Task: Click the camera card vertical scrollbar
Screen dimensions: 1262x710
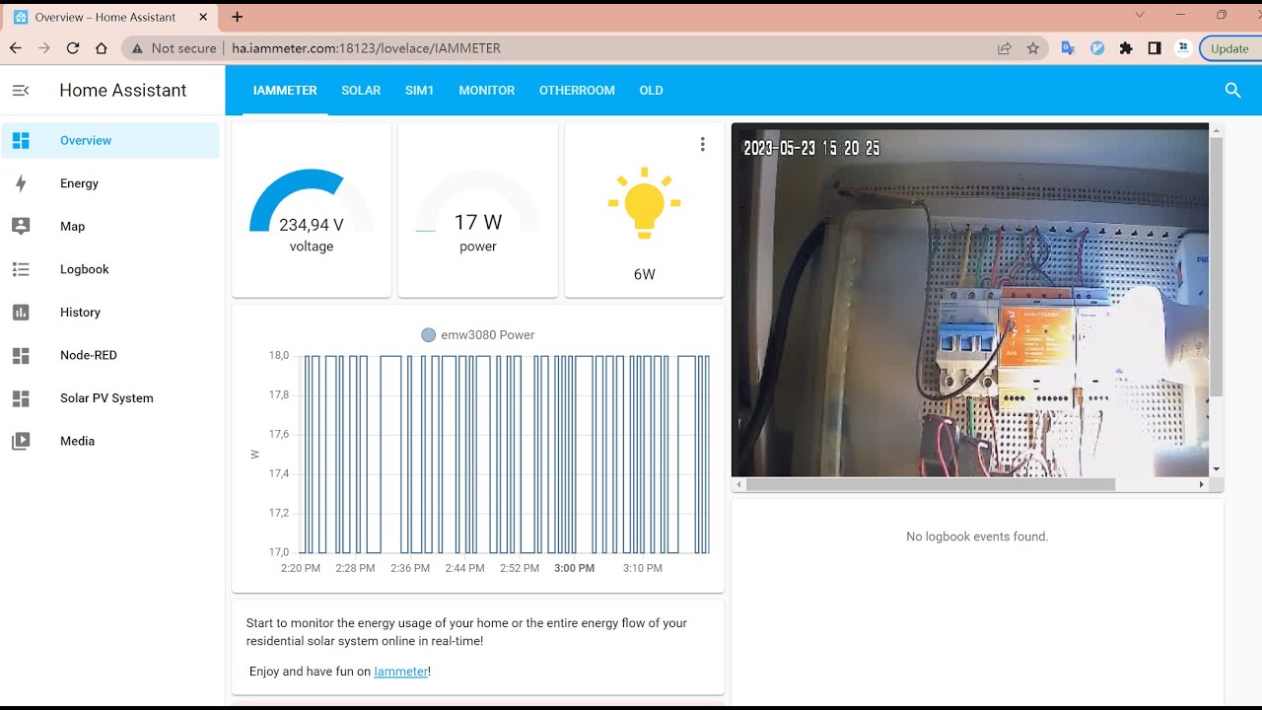Action: [x=1217, y=266]
